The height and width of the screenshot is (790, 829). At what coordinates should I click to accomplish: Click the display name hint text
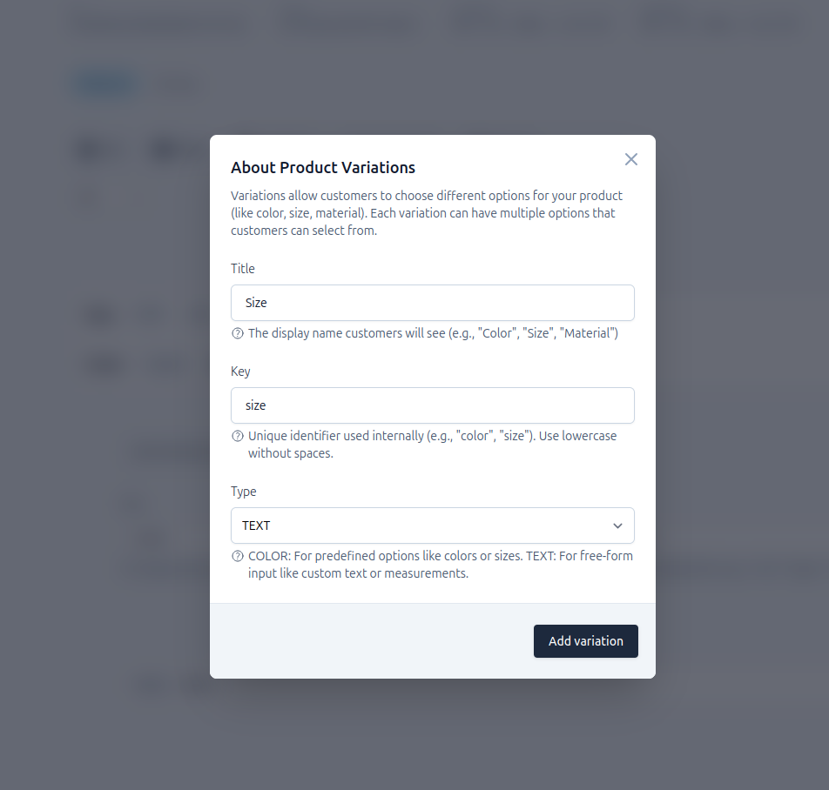click(433, 333)
